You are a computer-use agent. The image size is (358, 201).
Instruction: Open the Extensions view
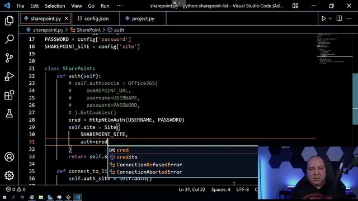coord(9,95)
